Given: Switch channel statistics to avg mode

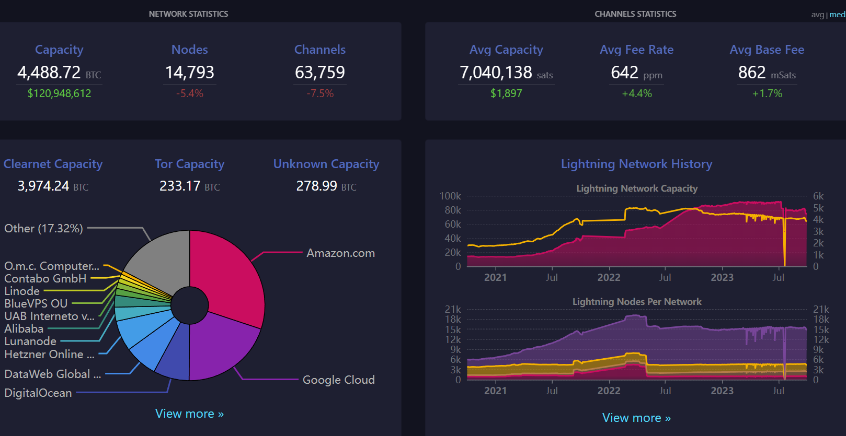Looking at the screenshot, I should 817,15.
